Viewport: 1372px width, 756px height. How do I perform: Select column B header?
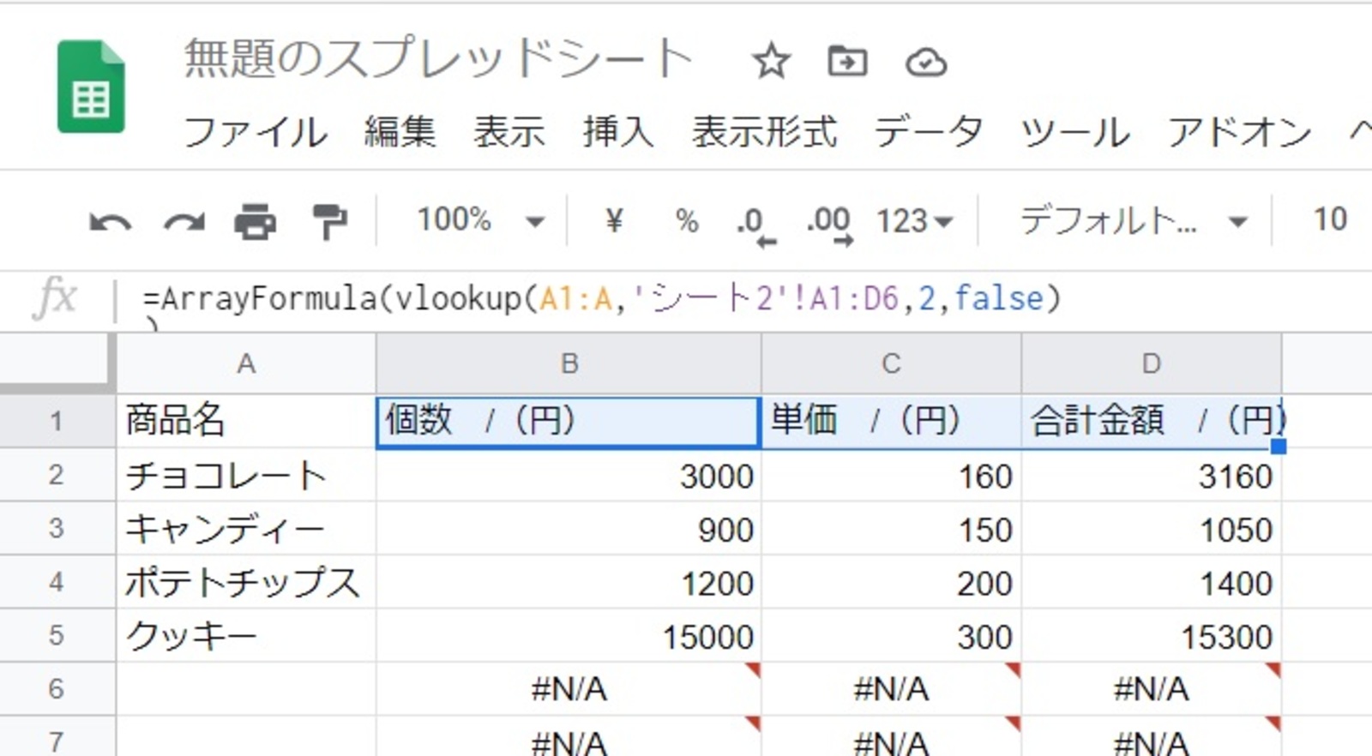[x=569, y=363]
